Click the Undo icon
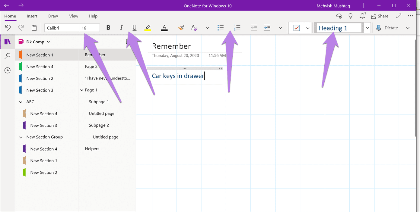 coord(8,28)
